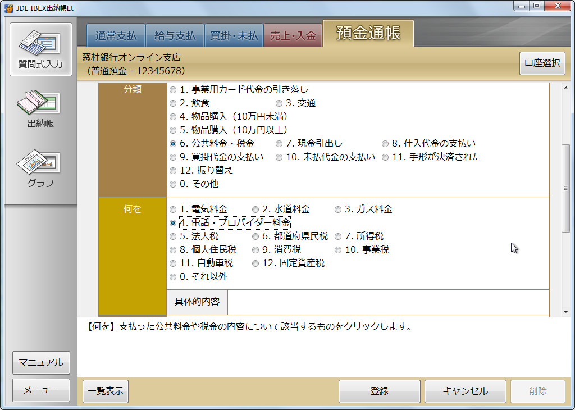This screenshot has height=410, width=575.
Task: Maximize the JDL IBEX window
Action: pos(536,6)
